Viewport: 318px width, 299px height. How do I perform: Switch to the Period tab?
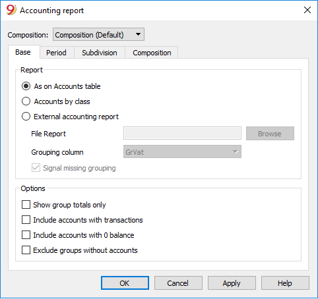tap(56, 53)
